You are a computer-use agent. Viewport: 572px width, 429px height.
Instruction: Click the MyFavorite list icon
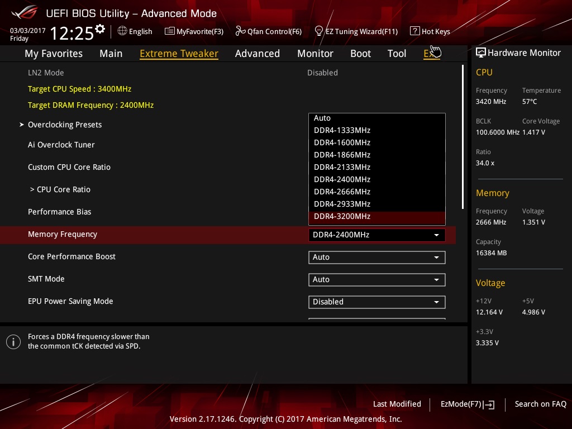point(169,31)
